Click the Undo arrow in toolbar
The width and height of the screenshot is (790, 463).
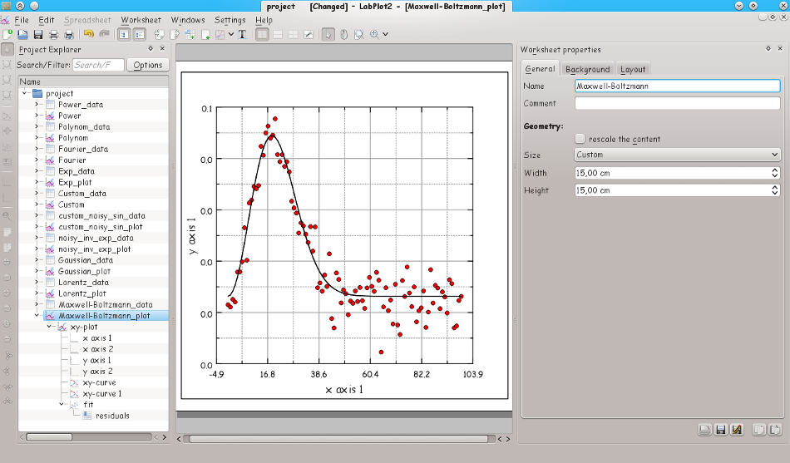[x=88, y=34]
